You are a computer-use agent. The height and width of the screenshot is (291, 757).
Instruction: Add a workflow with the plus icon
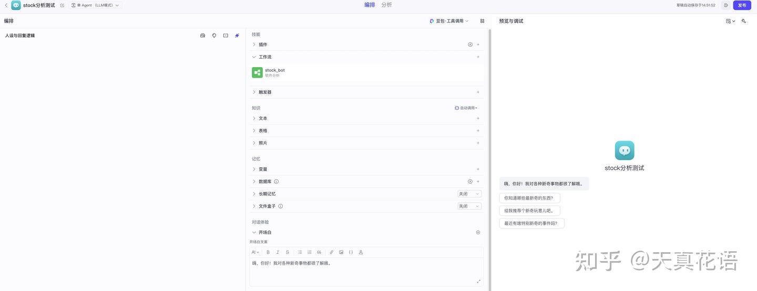(478, 57)
